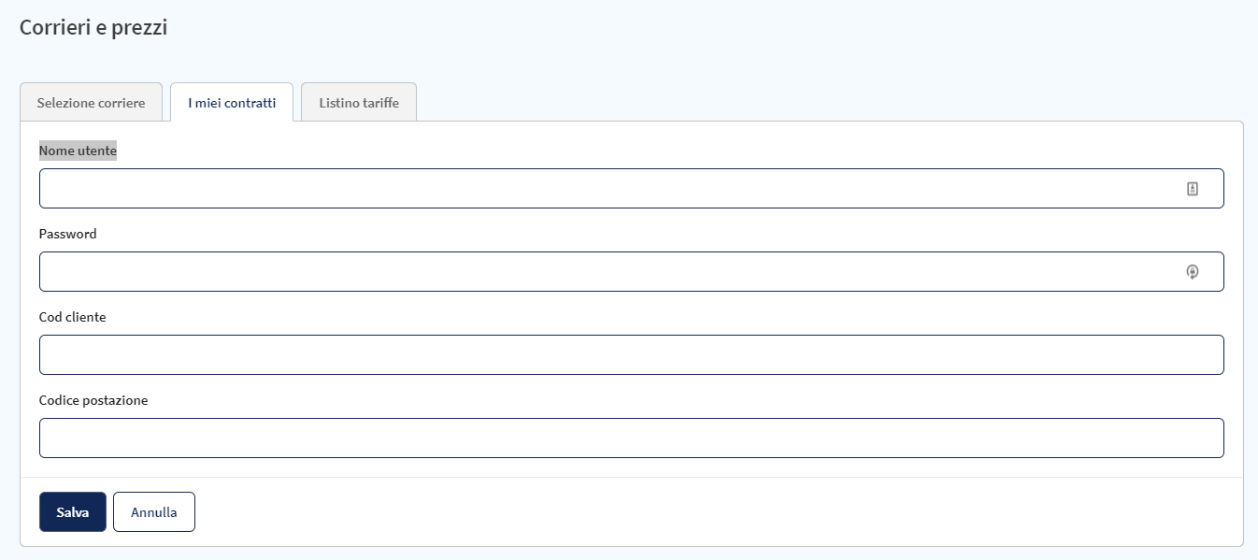Click the password manager key icon in Password field
1258x560 pixels.
pyautogui.click(x=1193, y=272)
